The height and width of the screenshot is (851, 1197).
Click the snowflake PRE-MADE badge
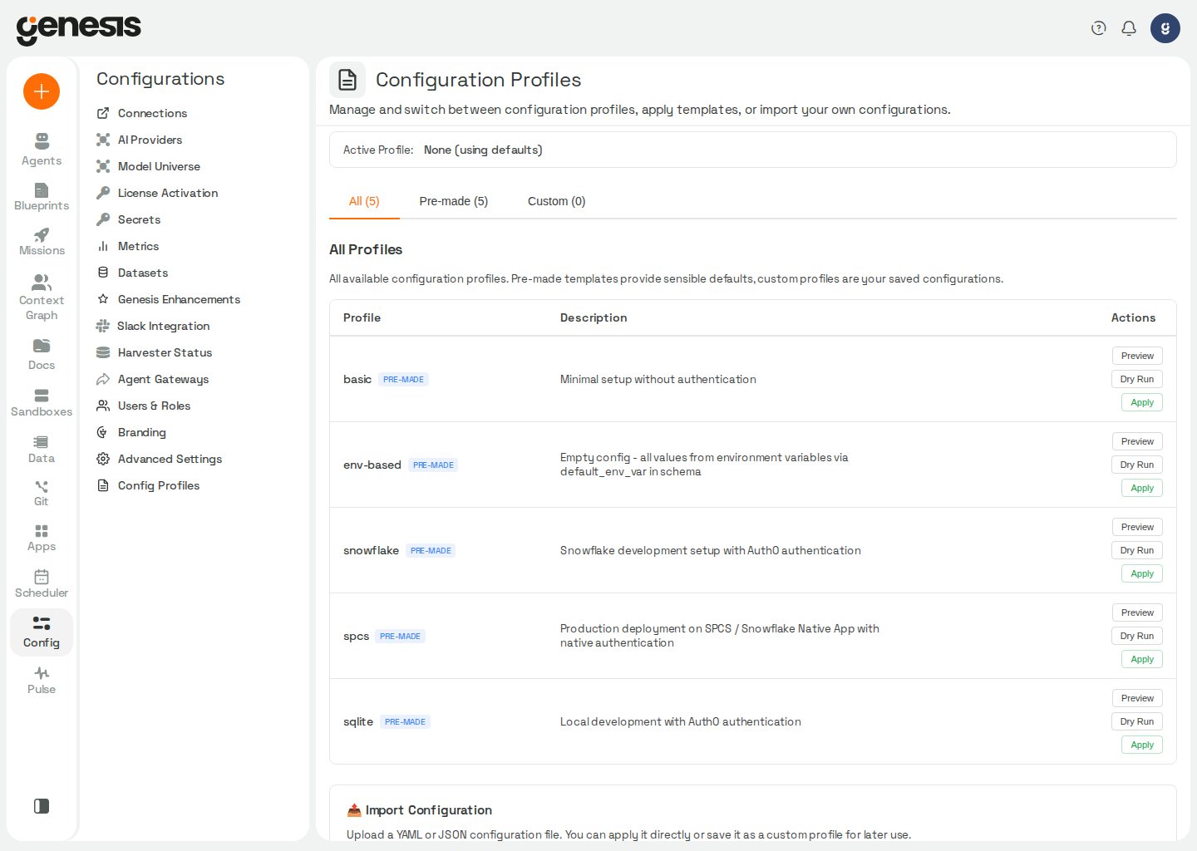pyautogui.click(x=431, y=550)
